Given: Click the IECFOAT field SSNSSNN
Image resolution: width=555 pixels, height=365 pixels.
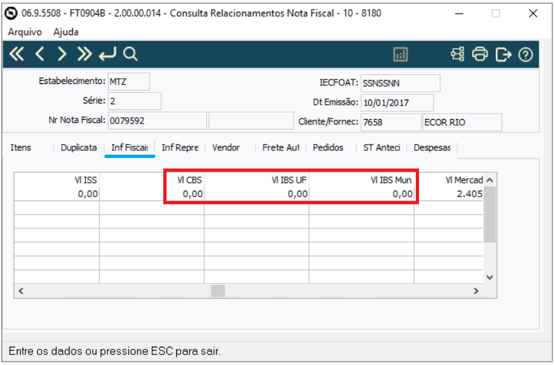Looking at the screenshot, I should coord(400,83).
